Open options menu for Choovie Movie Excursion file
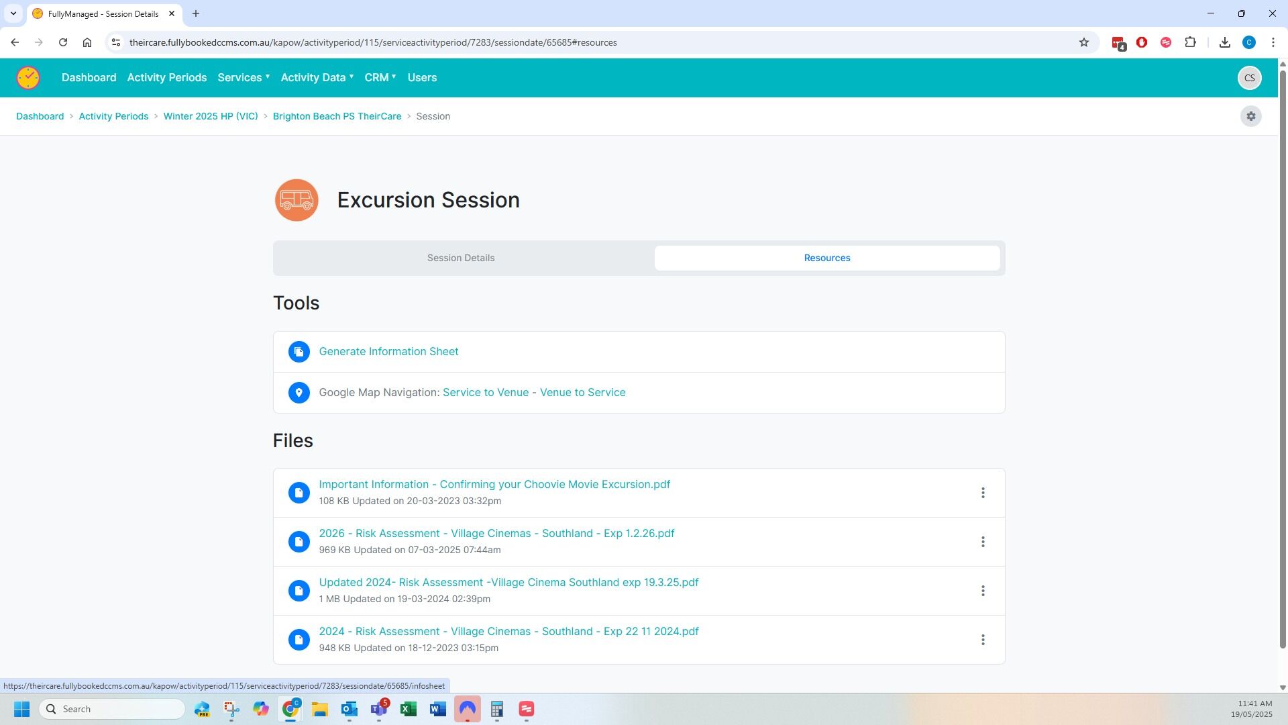This screenshot has height=725, width=1288. click(983, 493)
